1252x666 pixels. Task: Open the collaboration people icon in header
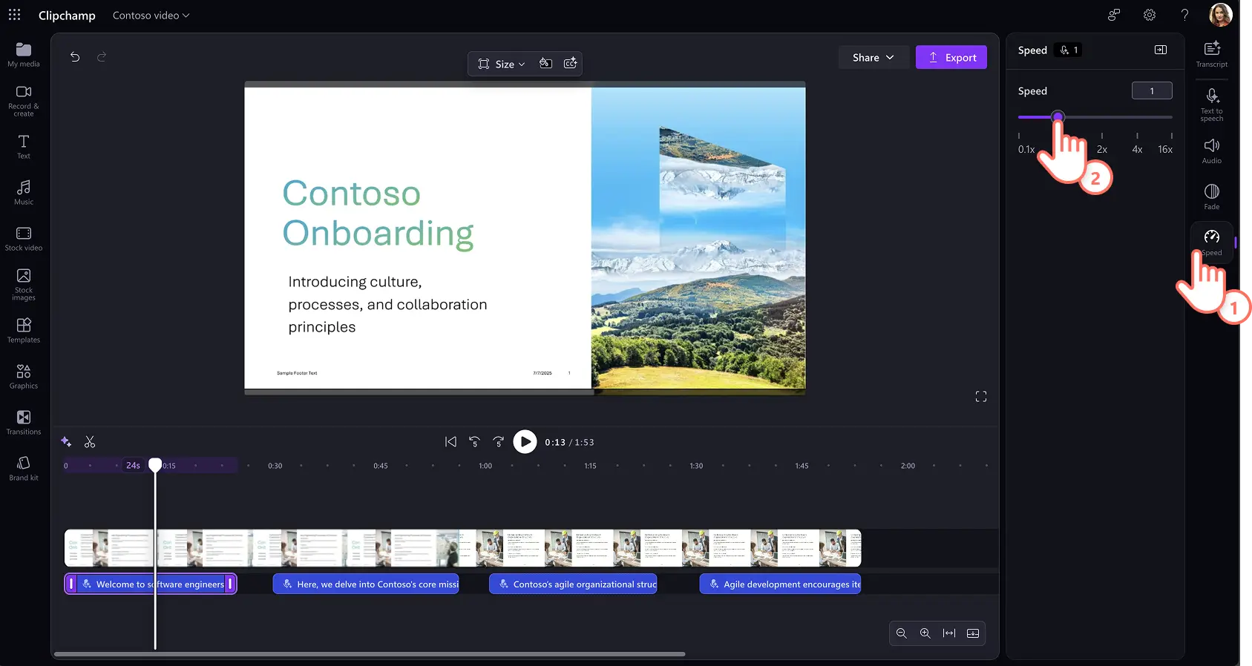point(1114,15)
